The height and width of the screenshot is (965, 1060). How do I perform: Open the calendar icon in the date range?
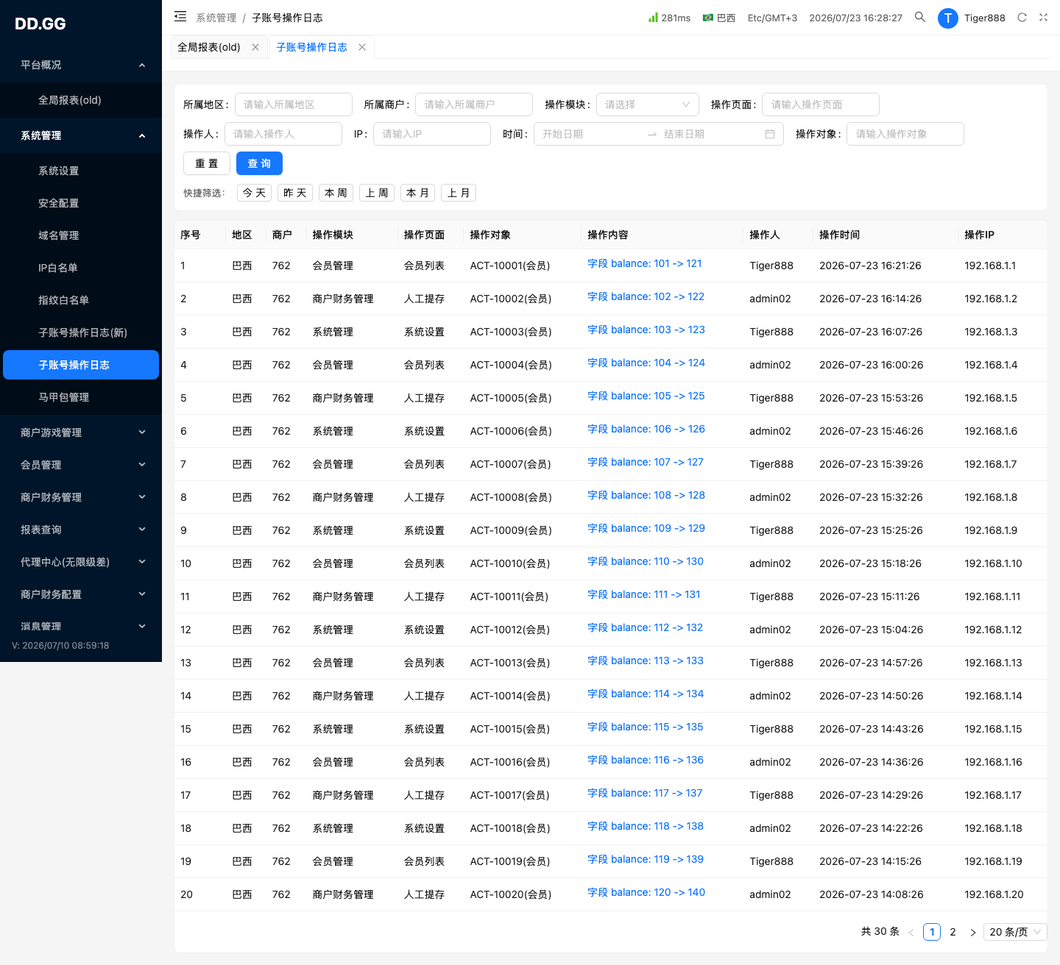pos(770,134)
